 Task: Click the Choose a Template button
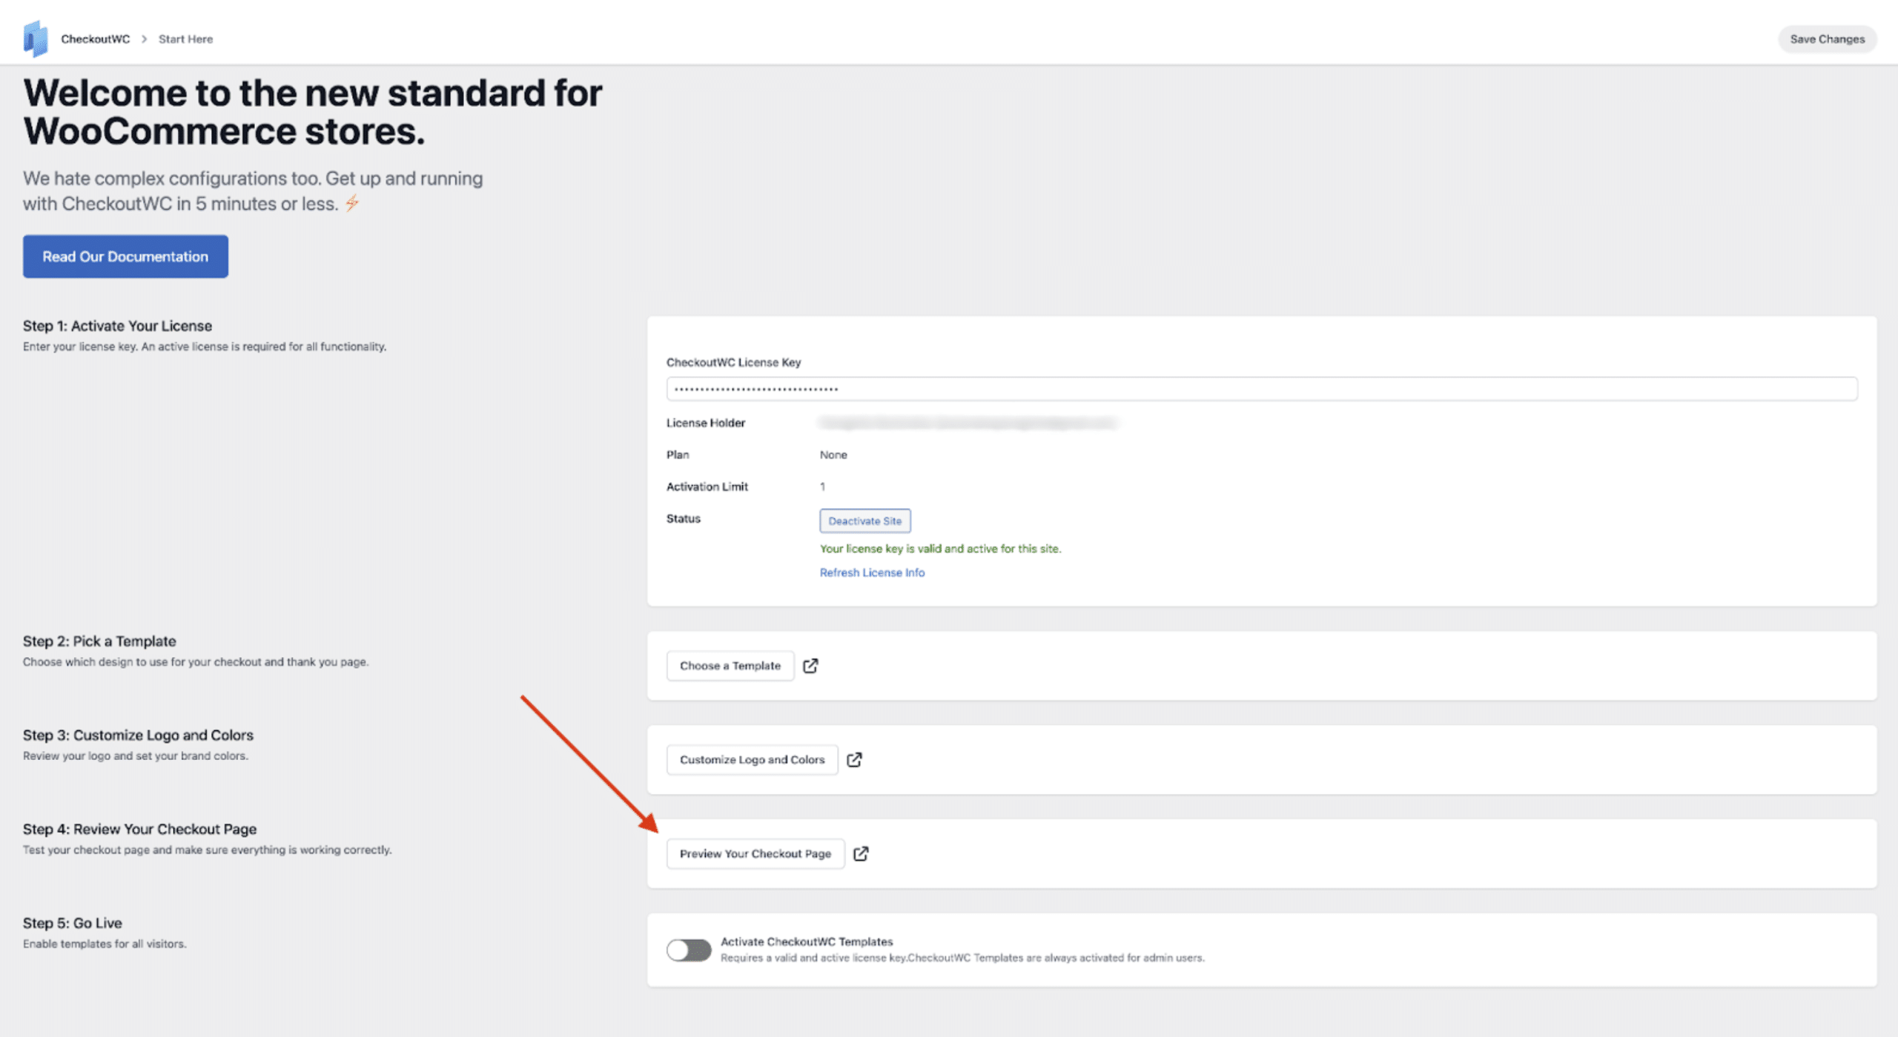(730, 665)
